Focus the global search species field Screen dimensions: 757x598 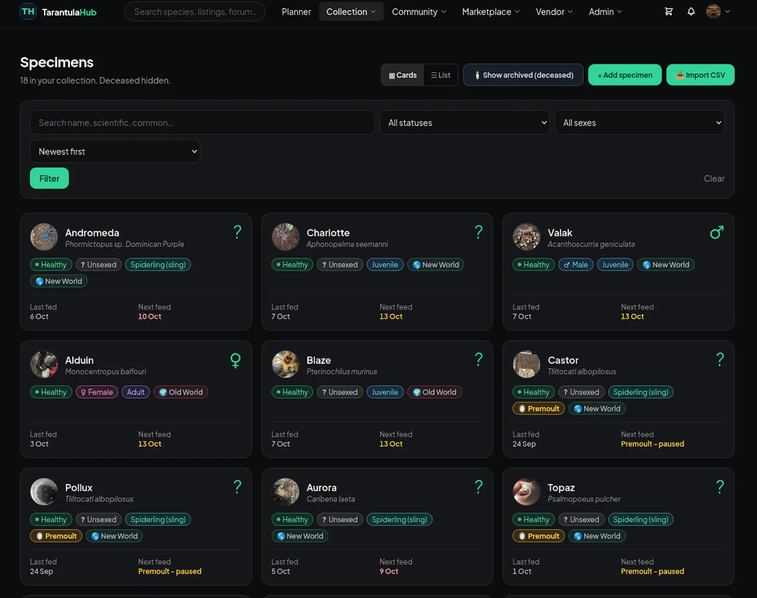[195, 12]
